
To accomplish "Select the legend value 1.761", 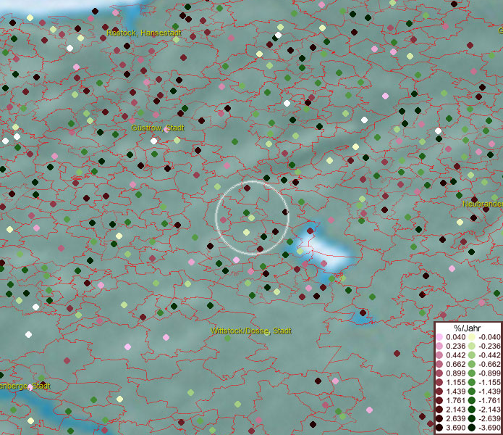I will point(455,400).
